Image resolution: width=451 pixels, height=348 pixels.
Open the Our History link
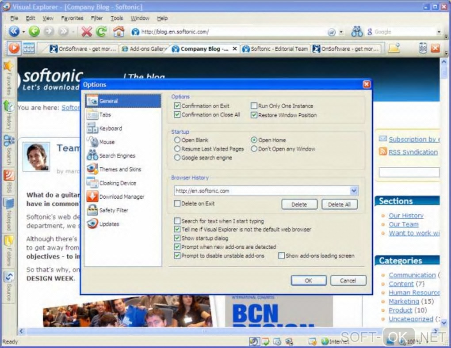pyautogui.click(x=406, y=216)
